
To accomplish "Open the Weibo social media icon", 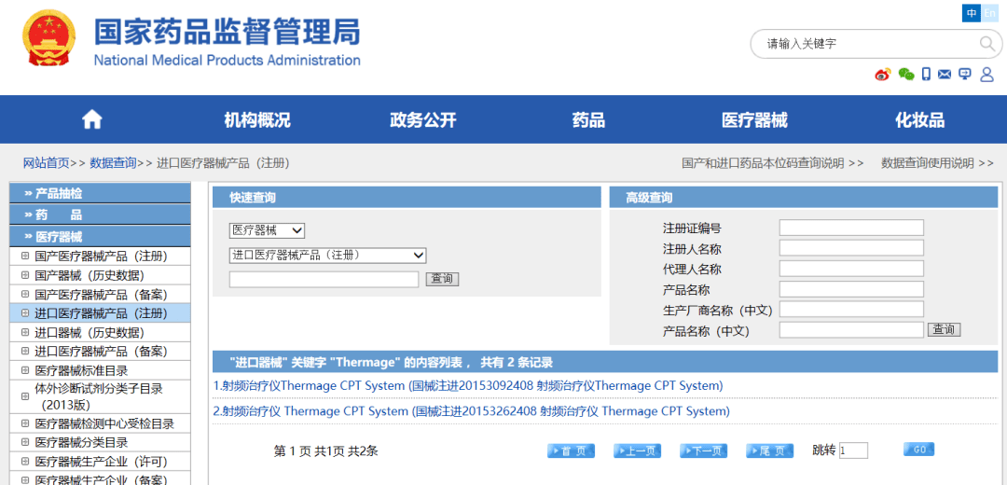I will (882, 75).
